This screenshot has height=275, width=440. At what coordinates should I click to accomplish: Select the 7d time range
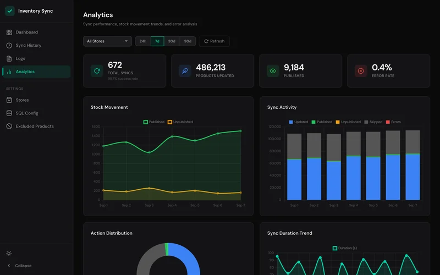pos(157,41)
